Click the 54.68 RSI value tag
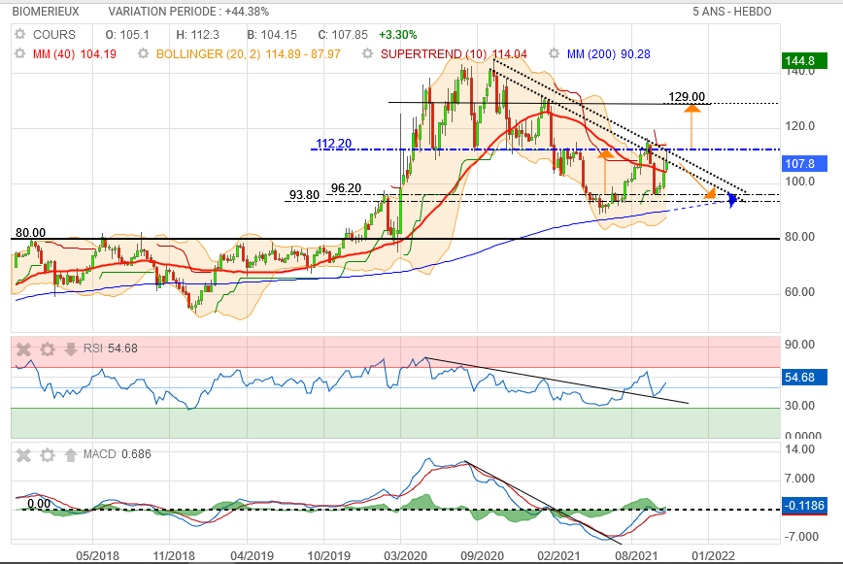Screen dimensions: 843x564 tap(804, 377)
